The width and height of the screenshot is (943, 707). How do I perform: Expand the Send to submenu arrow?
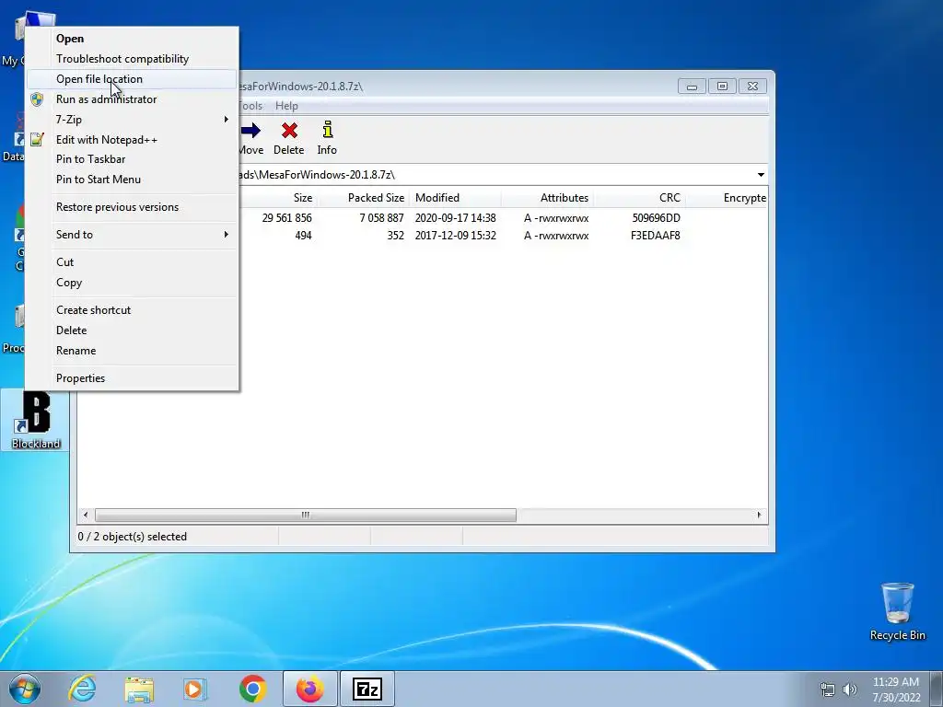click(227, 235)
